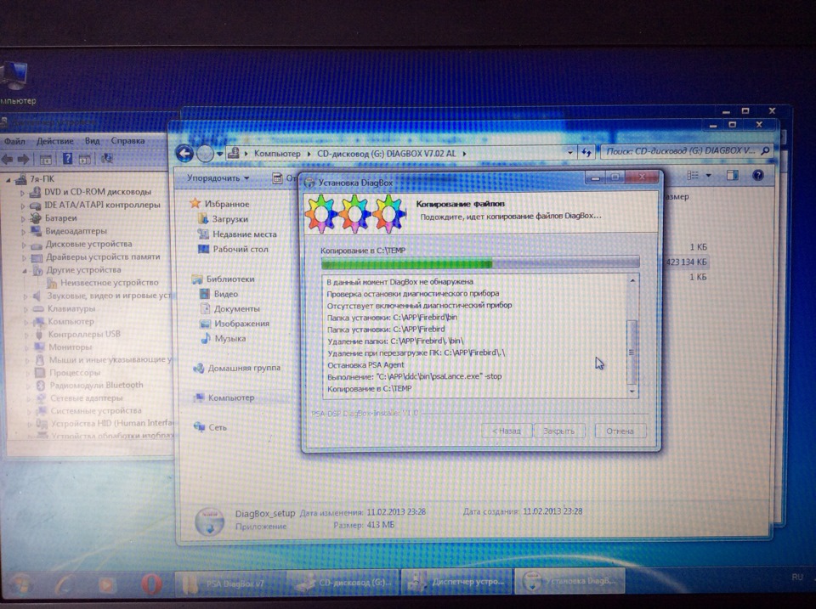Open Видео library in navigation pane
Screen dimensions: 816x609
point(226,294)
